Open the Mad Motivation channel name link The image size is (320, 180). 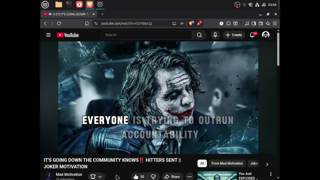(x=69, y=174)
